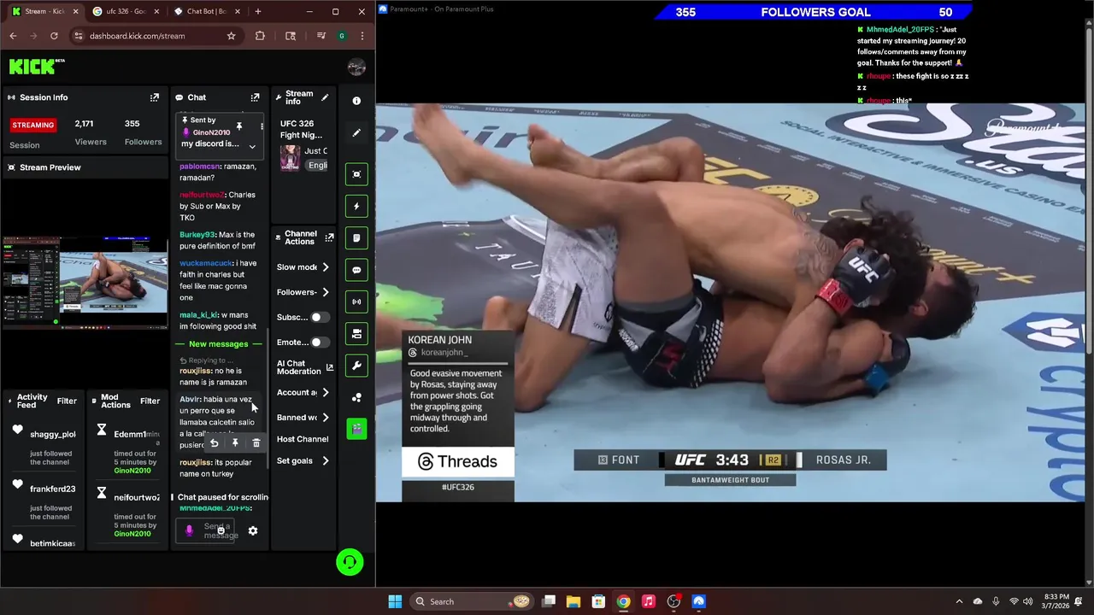Open the green headset support button
The height and width of the screenshot is (615, 1094).
click(x=350, y=562)
